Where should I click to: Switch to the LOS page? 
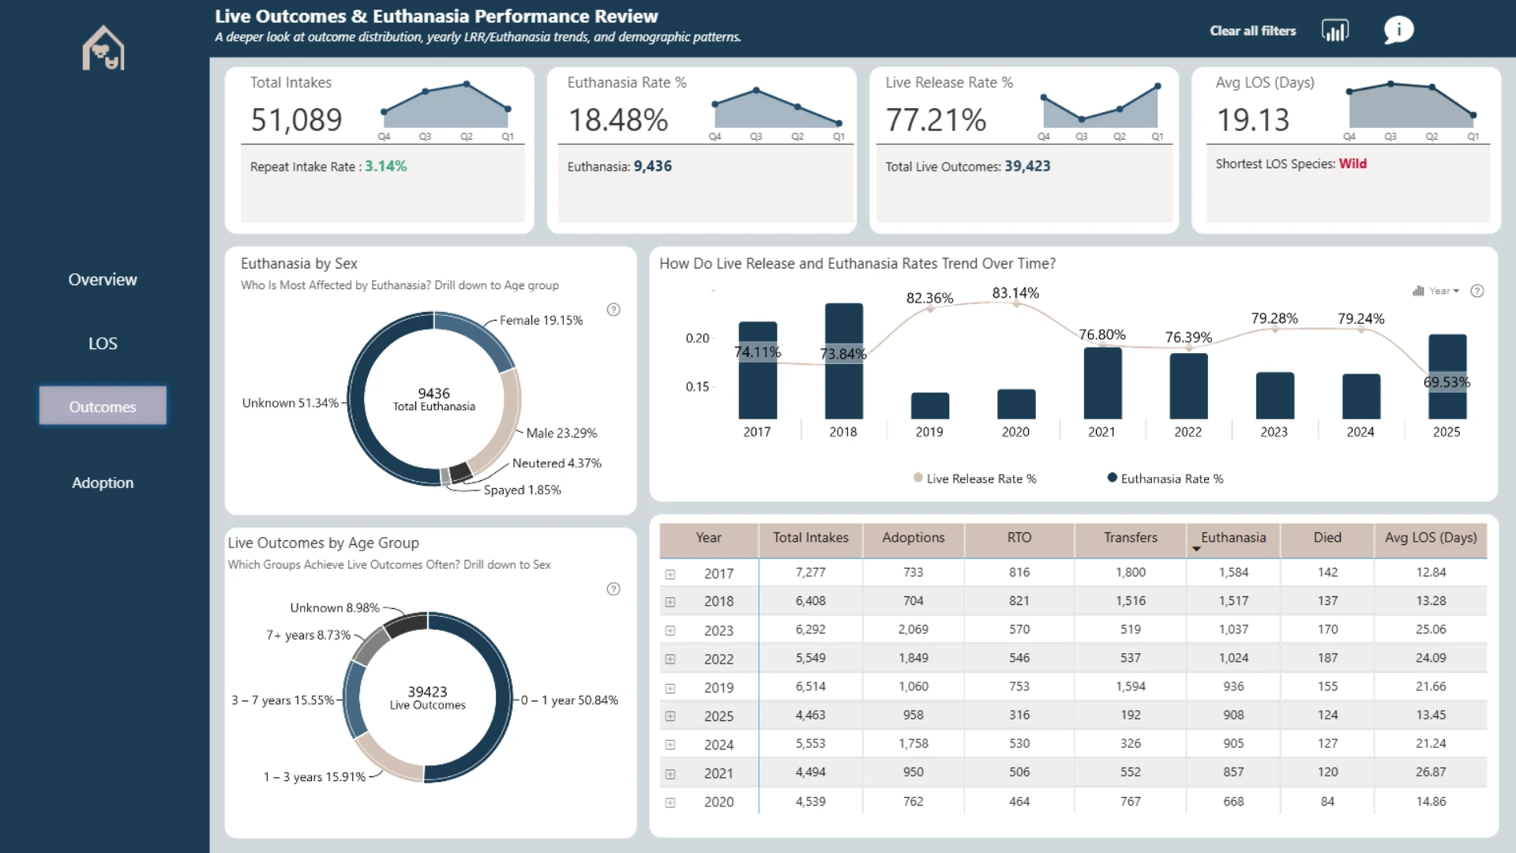point(103,344)
